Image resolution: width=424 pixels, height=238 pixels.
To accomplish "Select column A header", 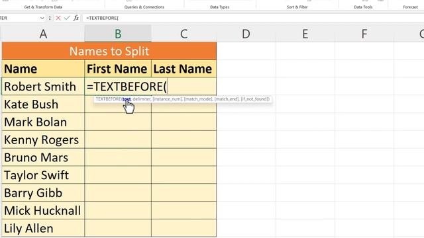I will [x=43, y=34].
